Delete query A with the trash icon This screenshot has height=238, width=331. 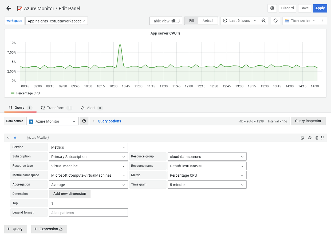[317, 138]
